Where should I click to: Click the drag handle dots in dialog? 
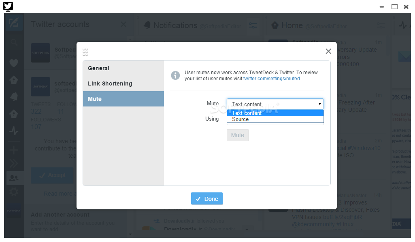pyautogui.click(x=85, y=52)
